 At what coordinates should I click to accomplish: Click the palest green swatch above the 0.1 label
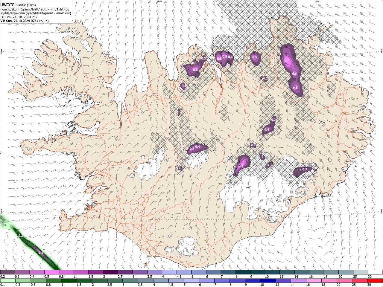(x=8, y=280)
